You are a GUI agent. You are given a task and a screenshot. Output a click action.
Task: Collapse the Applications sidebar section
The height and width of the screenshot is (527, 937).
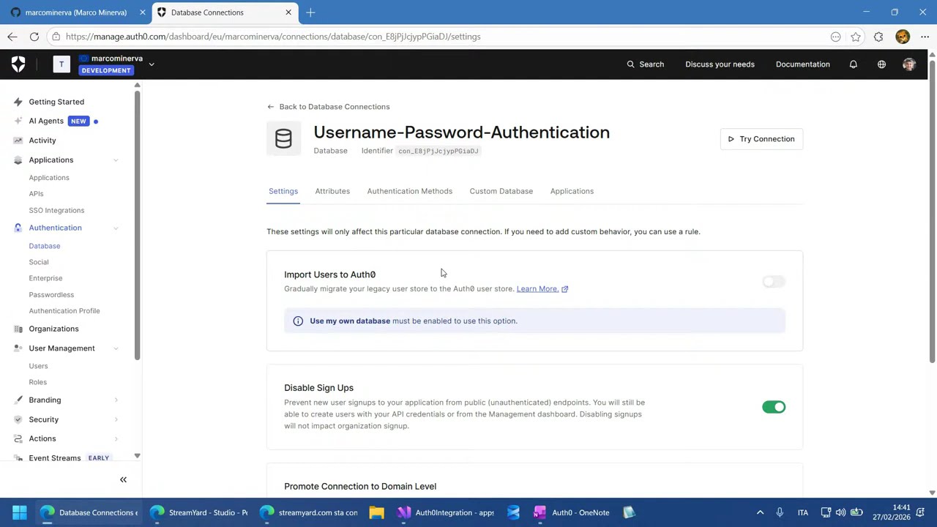116,160
